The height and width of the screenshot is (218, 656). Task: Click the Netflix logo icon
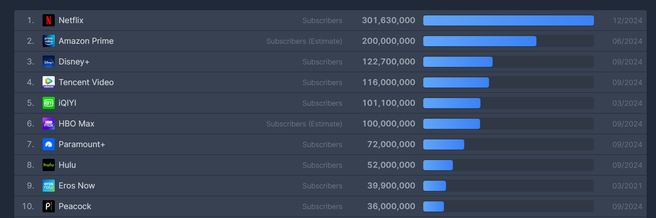click(49, 20)
